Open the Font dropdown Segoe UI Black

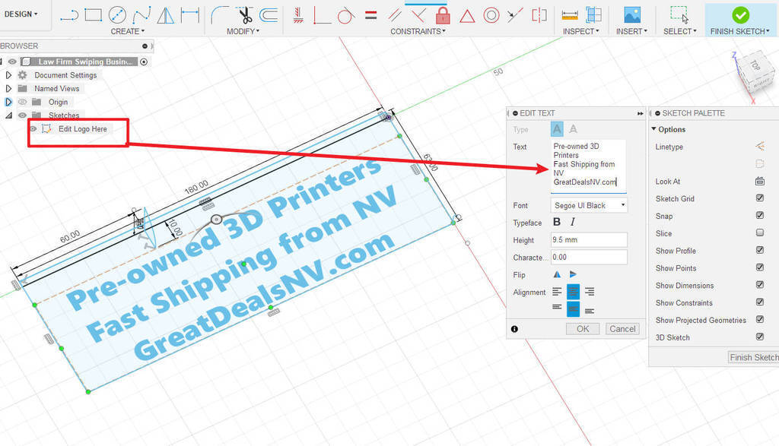pyautogui.click(x=589, y=205)
